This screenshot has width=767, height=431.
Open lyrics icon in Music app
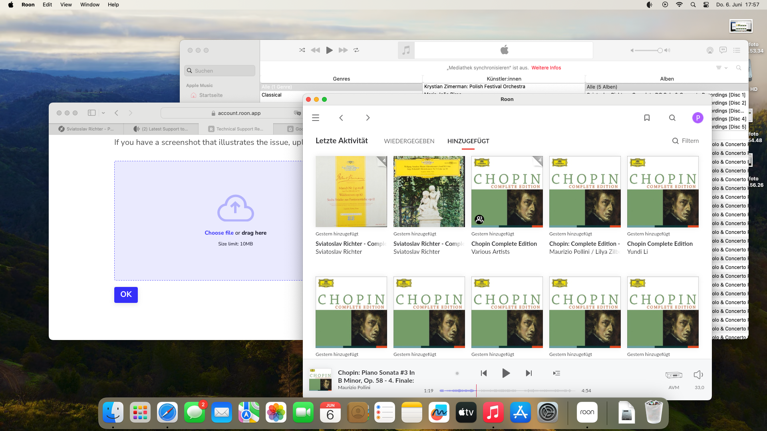(723, 50)
